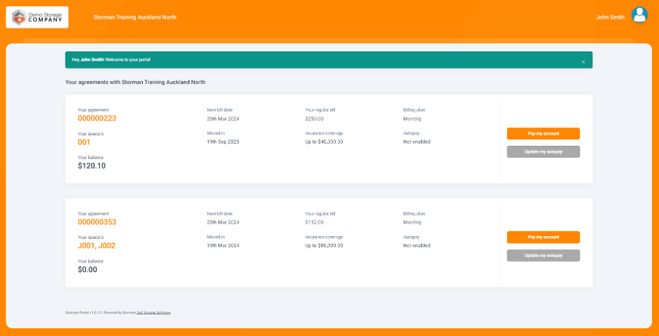Click Update my autopay for agreement 000000223
This screenshot has height=336, width=659.
(x=543, y=152)
